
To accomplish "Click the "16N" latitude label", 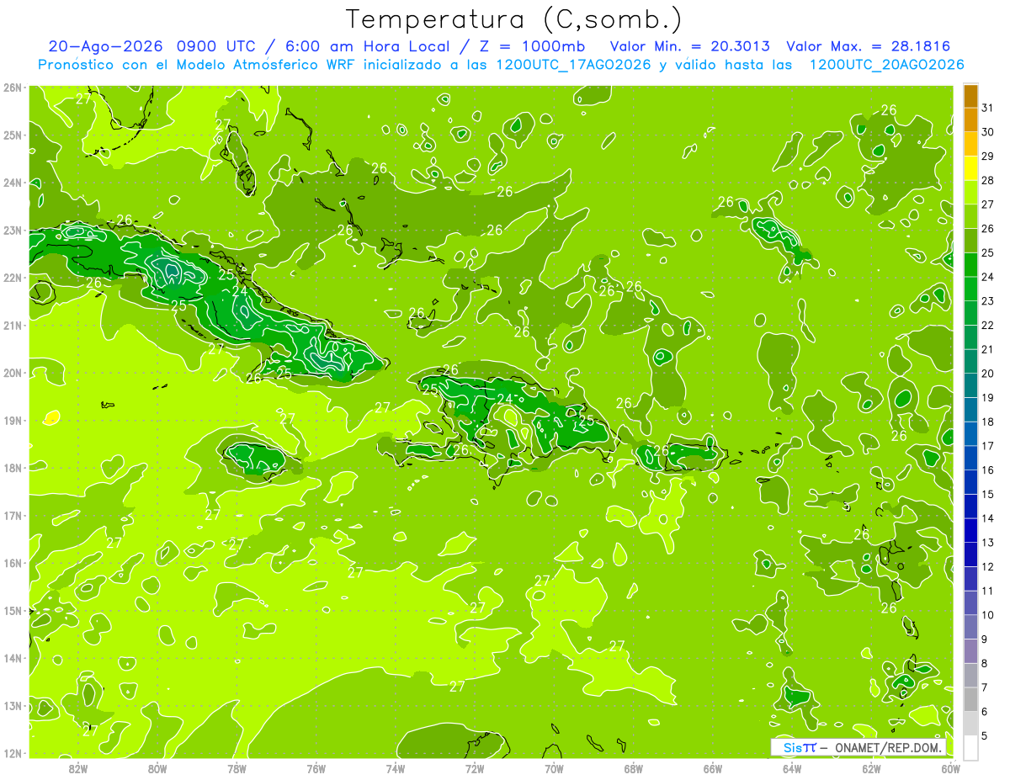I will point(13,563).
